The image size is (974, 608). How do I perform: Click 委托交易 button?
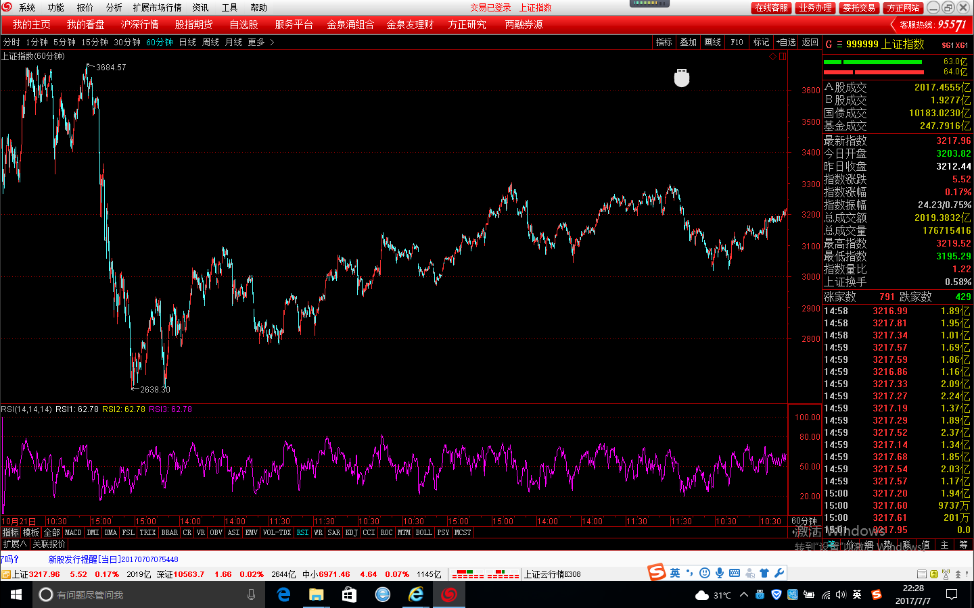pyautogui.click(x=859, y=8)
